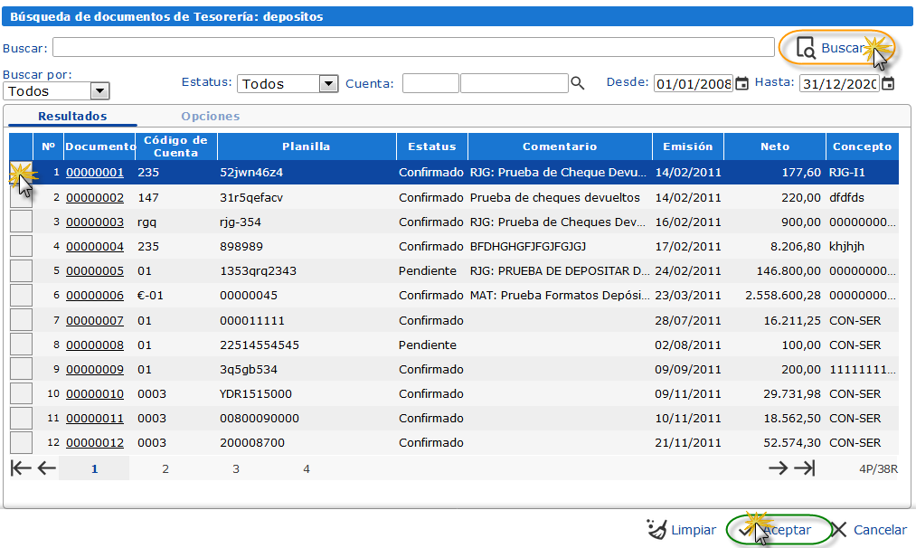Viewport: 916px width, 548px height.
Task: Click the account search magnifier icon
Action: click(577, 83)
